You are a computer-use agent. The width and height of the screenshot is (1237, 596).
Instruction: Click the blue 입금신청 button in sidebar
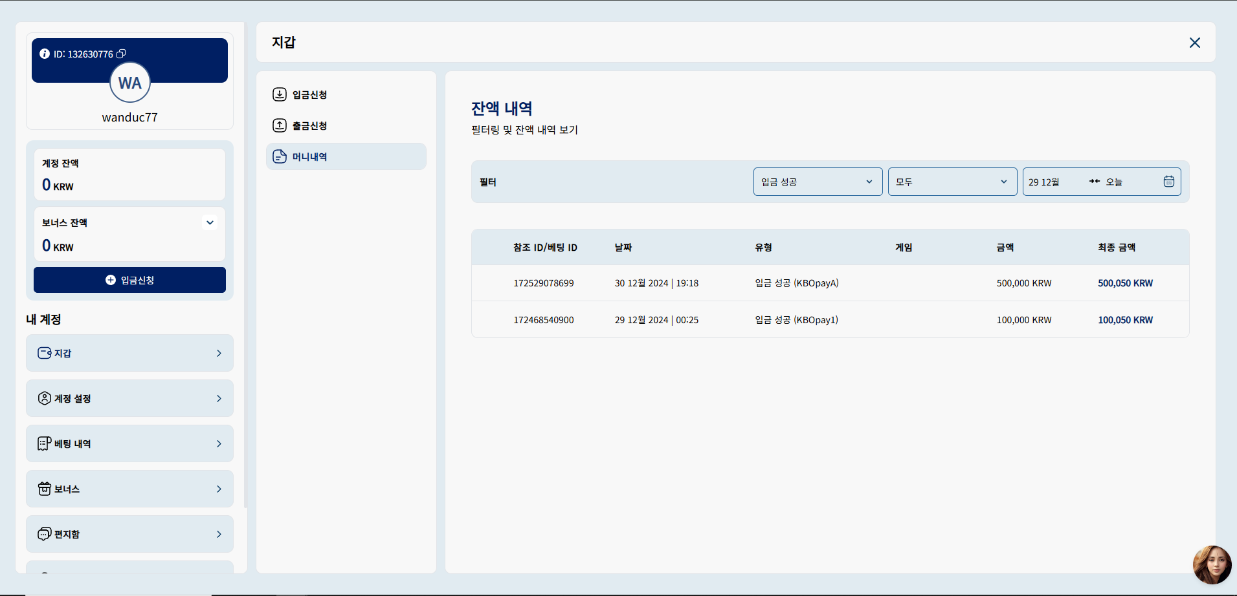[129, 280]
